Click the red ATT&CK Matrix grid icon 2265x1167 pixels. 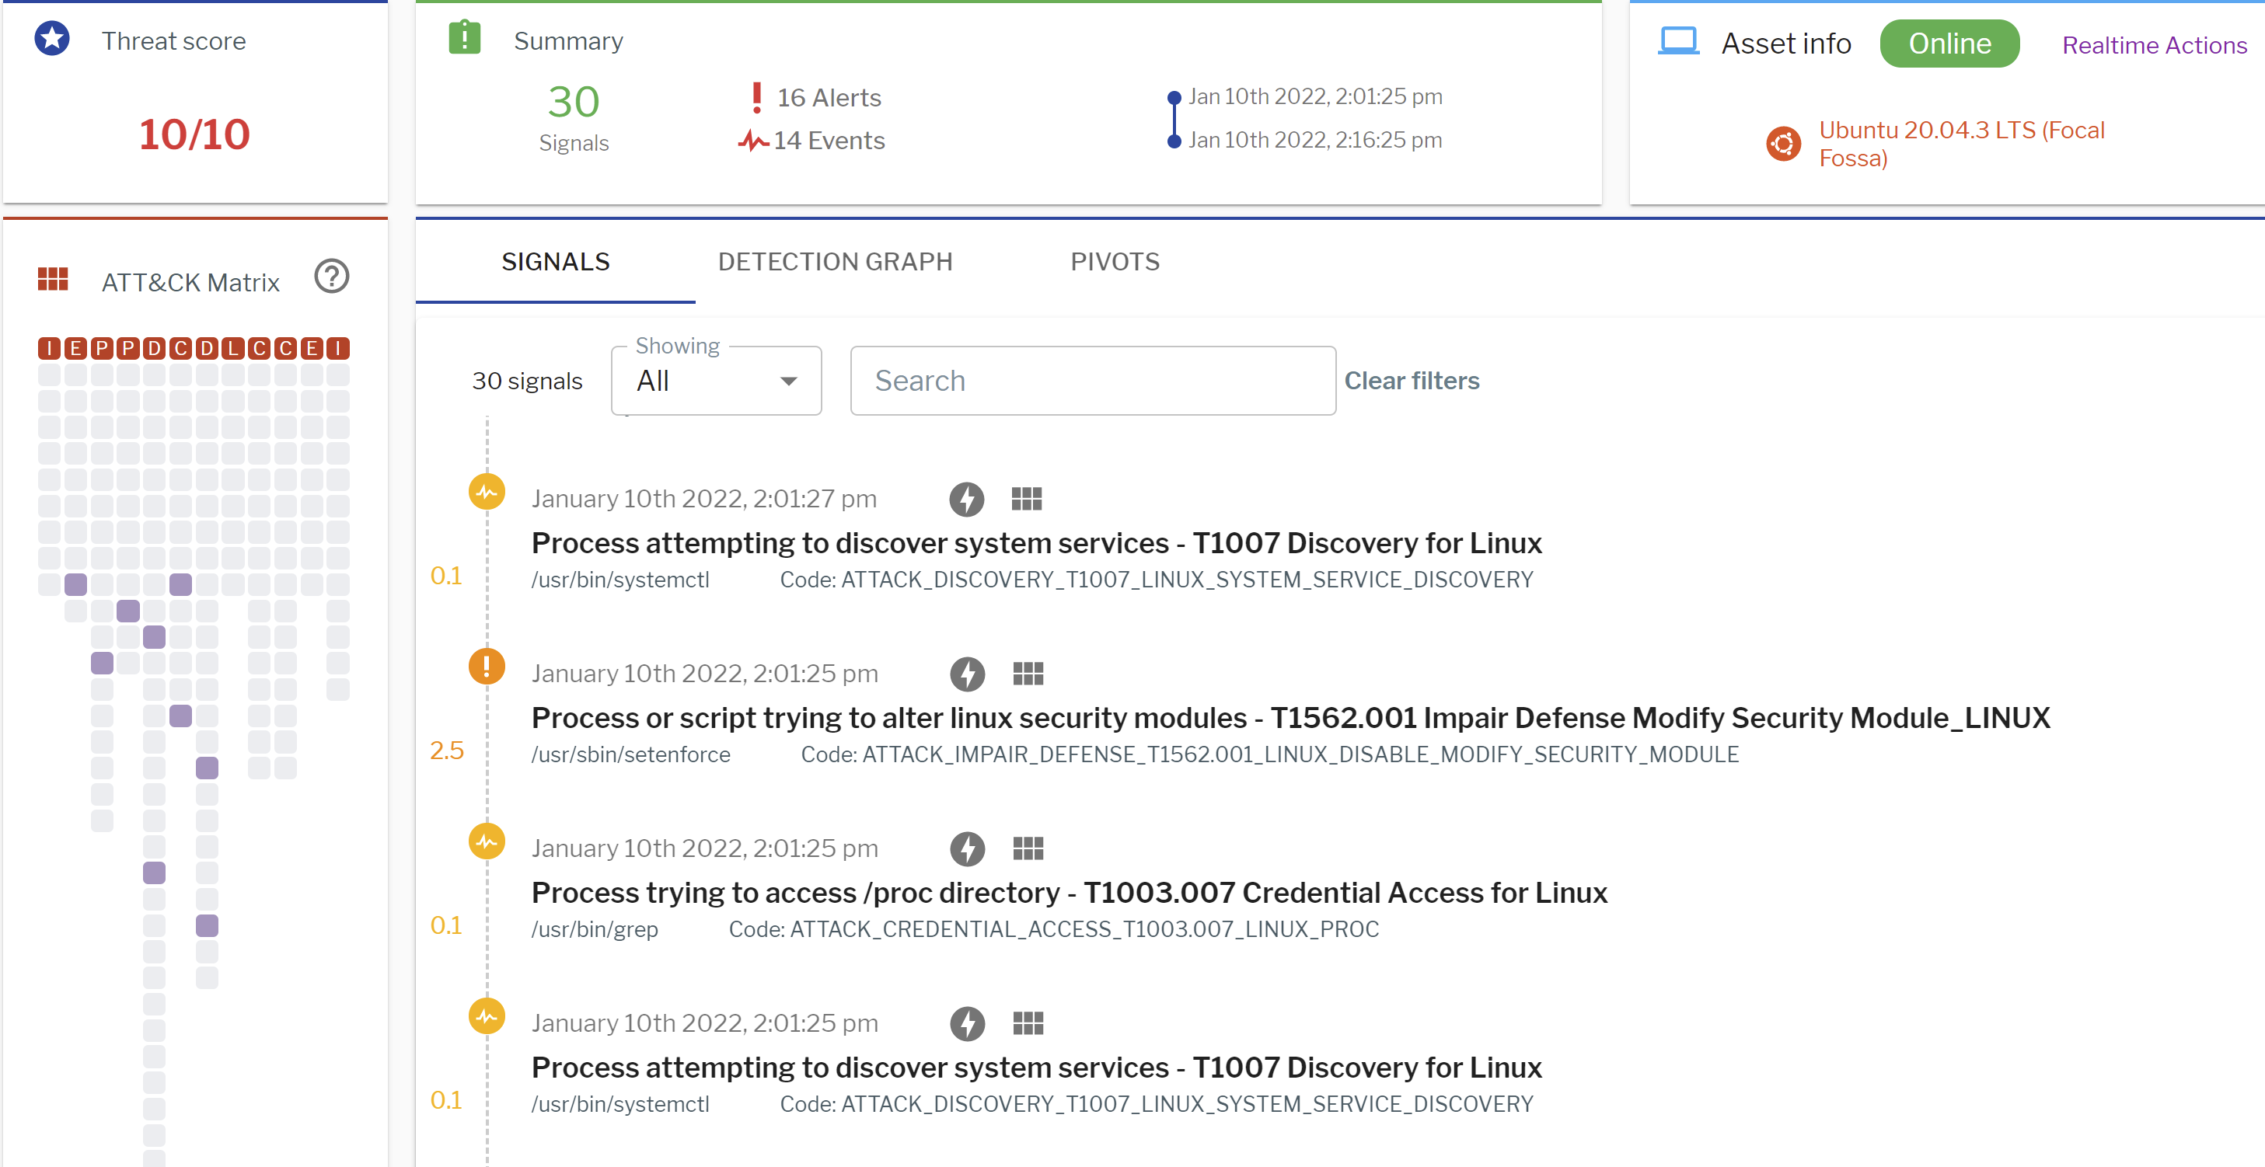53,280
